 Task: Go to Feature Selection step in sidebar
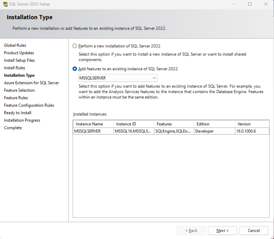click(x=19, y=90)
